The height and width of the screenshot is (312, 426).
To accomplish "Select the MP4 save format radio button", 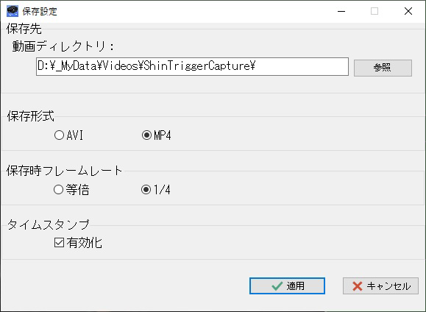I will coord(156,135).
